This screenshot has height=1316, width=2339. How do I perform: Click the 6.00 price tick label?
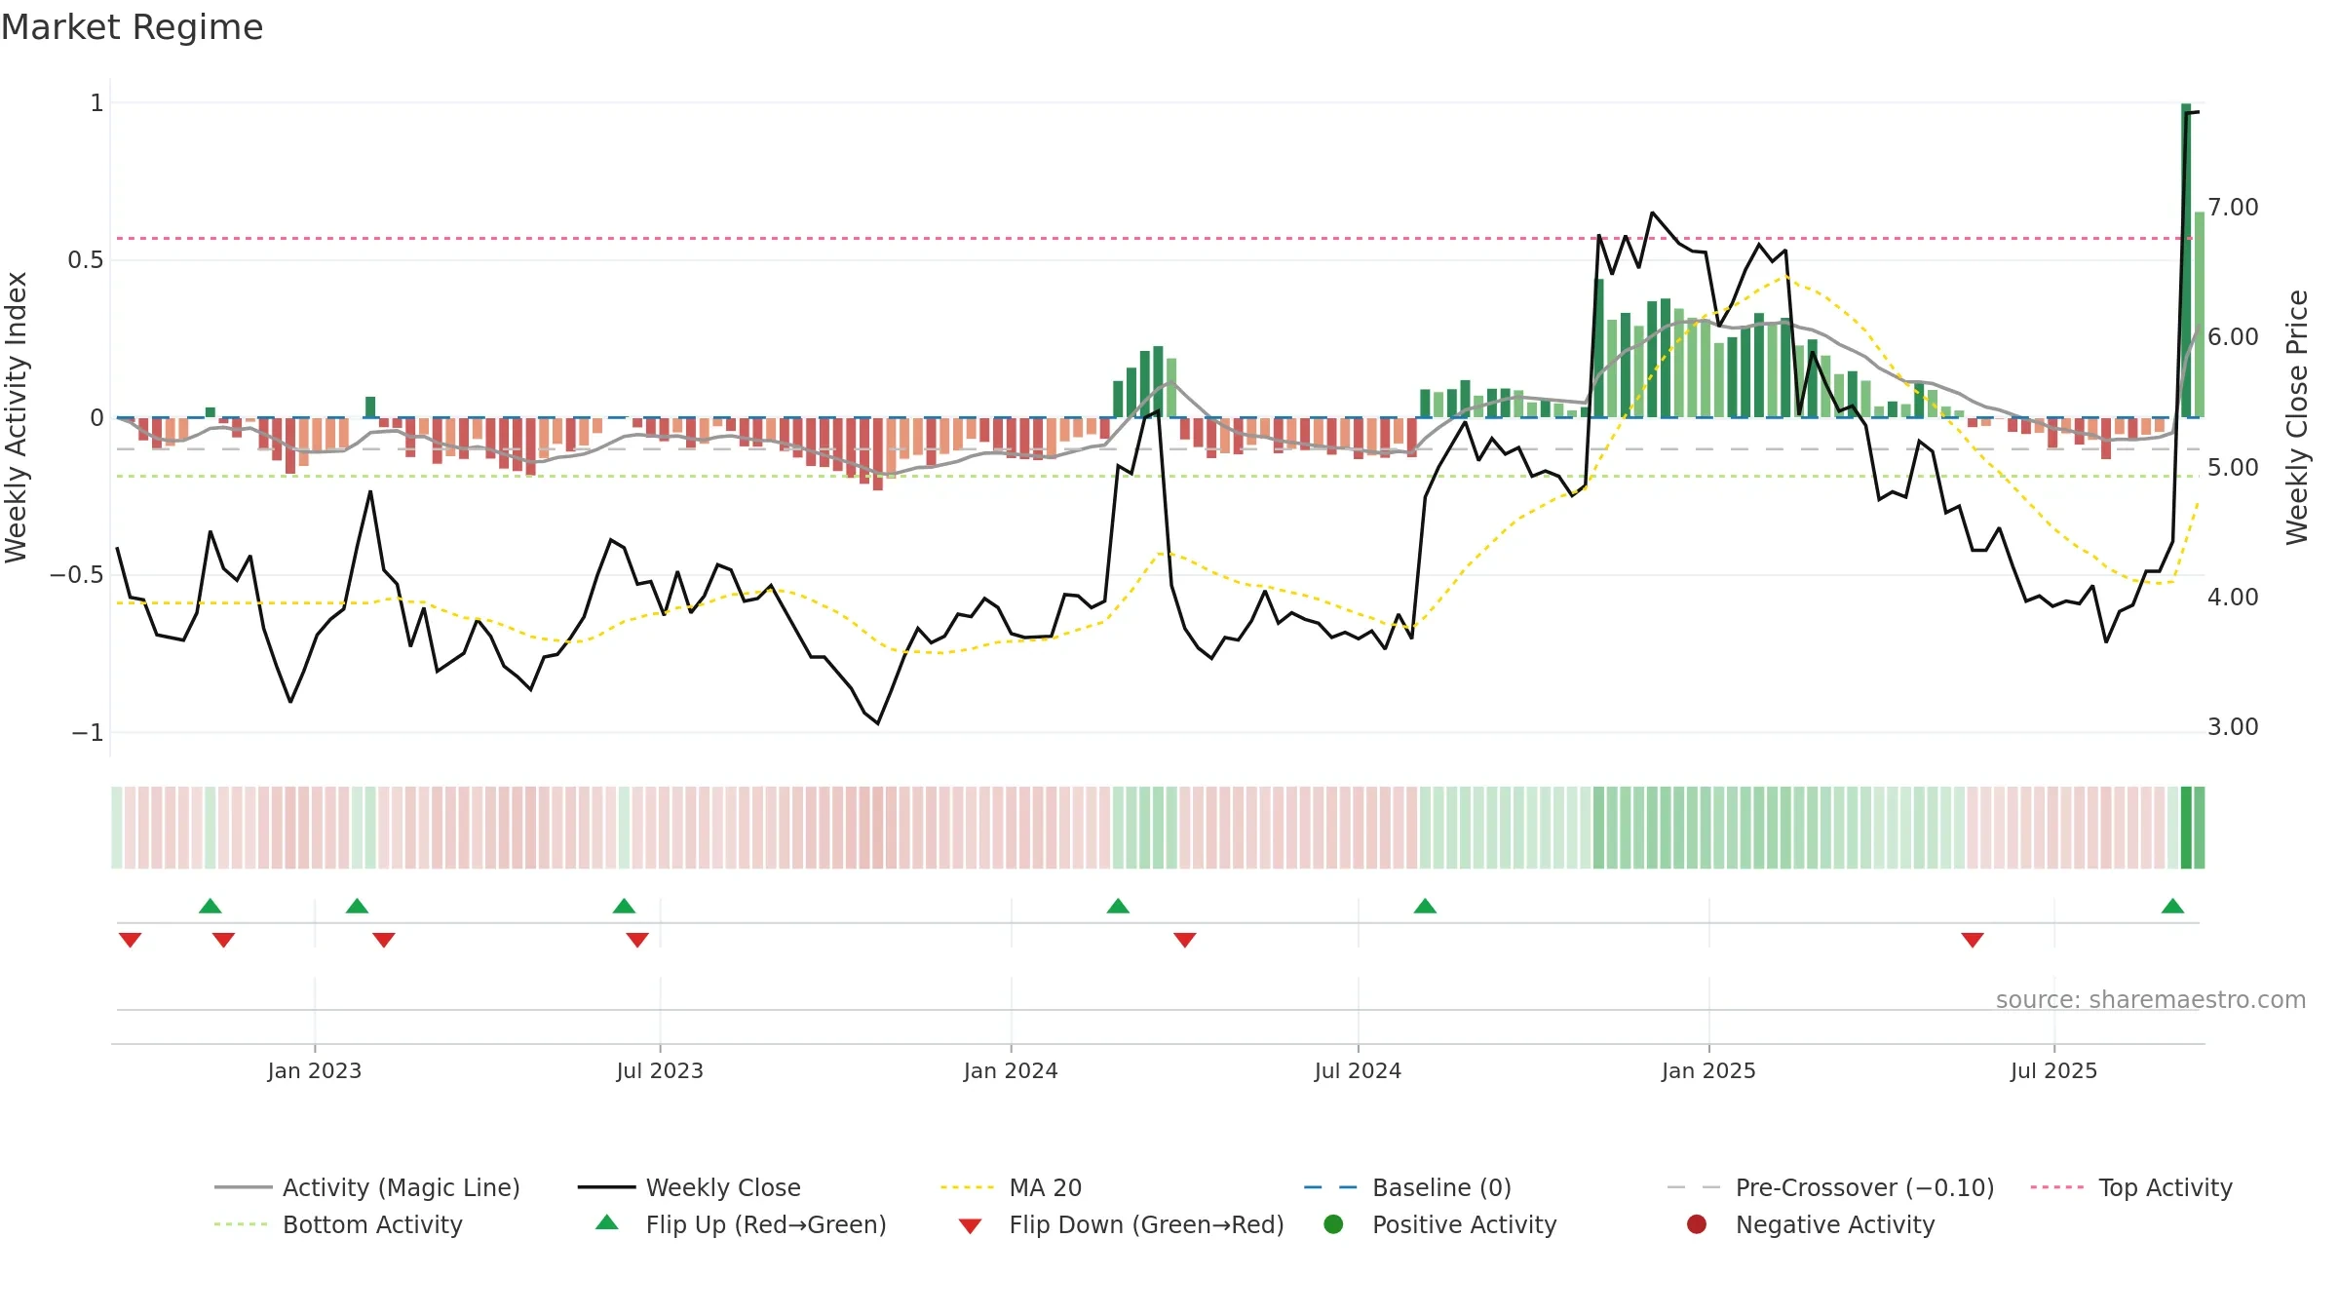(2233, 336)
